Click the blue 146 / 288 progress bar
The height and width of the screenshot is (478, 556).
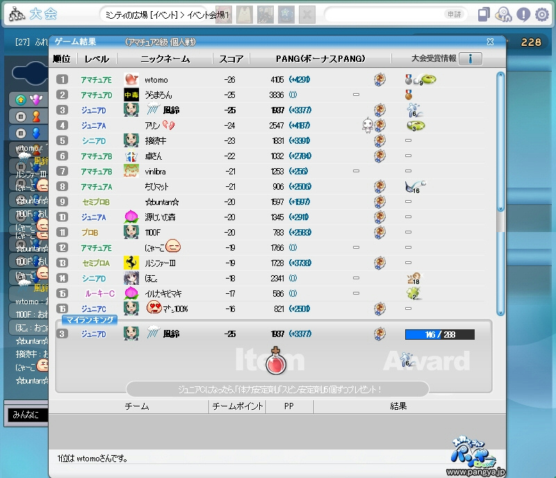pos(439,334)
